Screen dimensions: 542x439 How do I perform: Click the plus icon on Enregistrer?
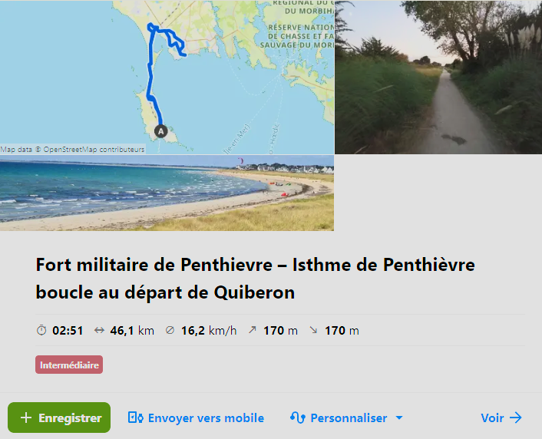pos(26,418)
